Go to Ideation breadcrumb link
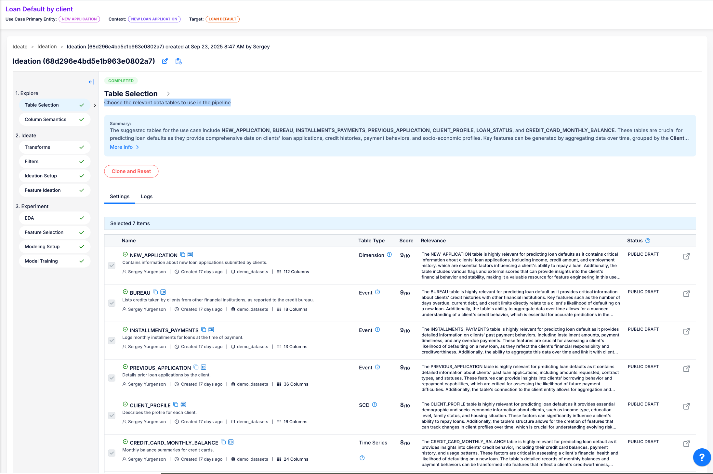The width and height of the screenshot is (713, 474). [x=47, y=47]
